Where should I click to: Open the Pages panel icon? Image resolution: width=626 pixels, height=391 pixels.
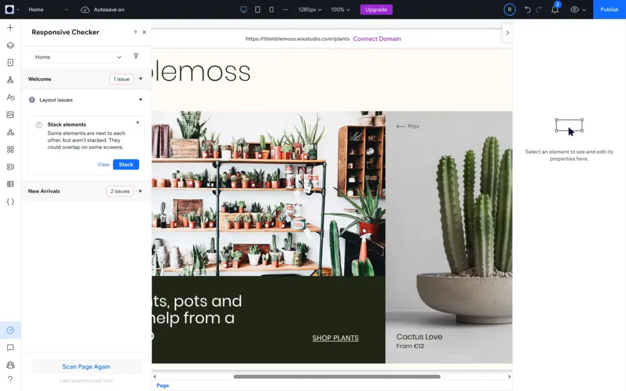point(10,63)
